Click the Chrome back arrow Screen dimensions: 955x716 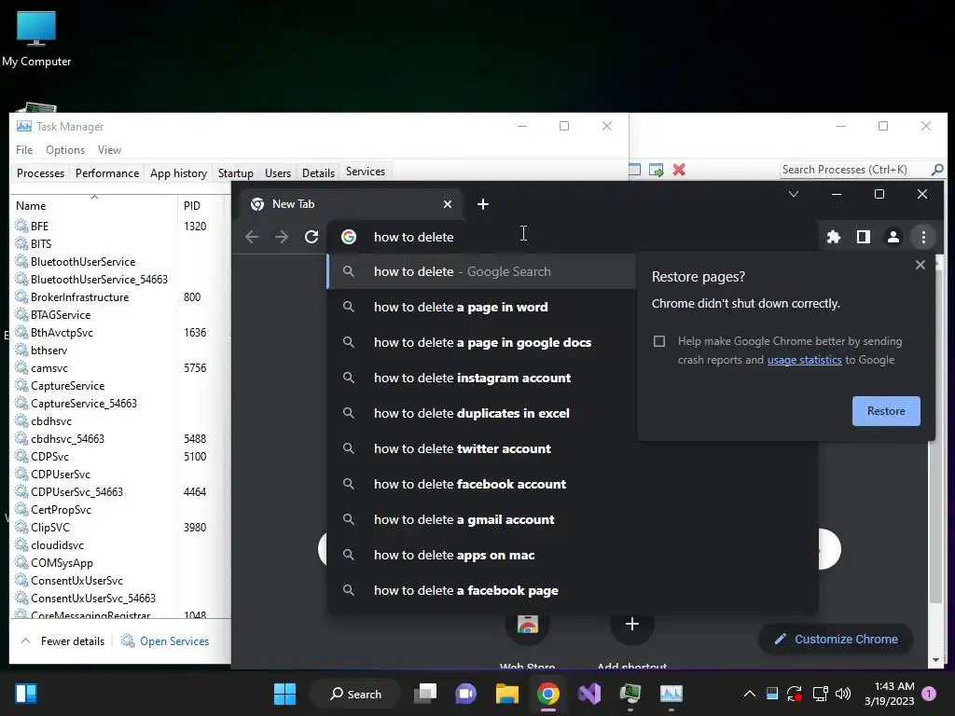(x=252, y=237)
